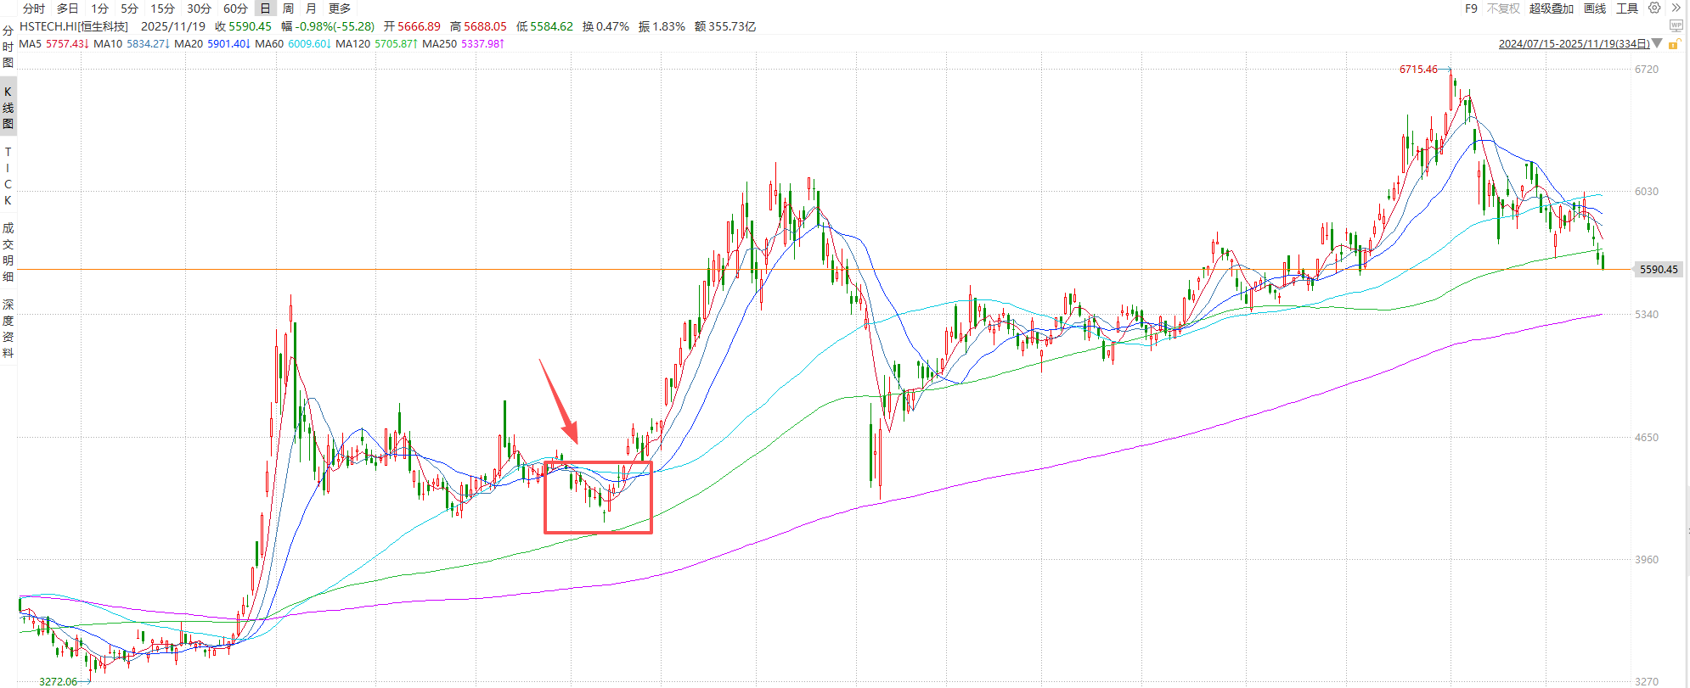This screenshot has width=1690, height=688.
Task: Select 1分 one-minute period tab
Action: click(x=100, y=8)
